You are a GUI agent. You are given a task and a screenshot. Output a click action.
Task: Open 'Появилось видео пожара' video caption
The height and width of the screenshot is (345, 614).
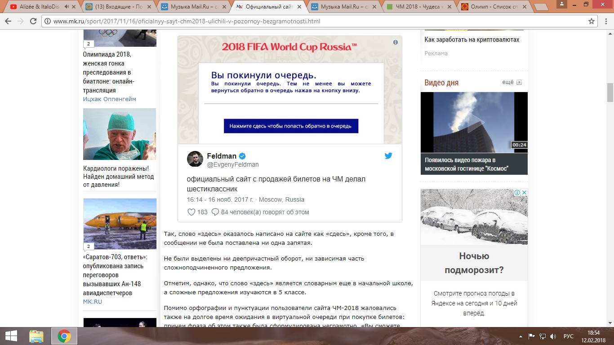pyautogui.click(x=467, y=164)
